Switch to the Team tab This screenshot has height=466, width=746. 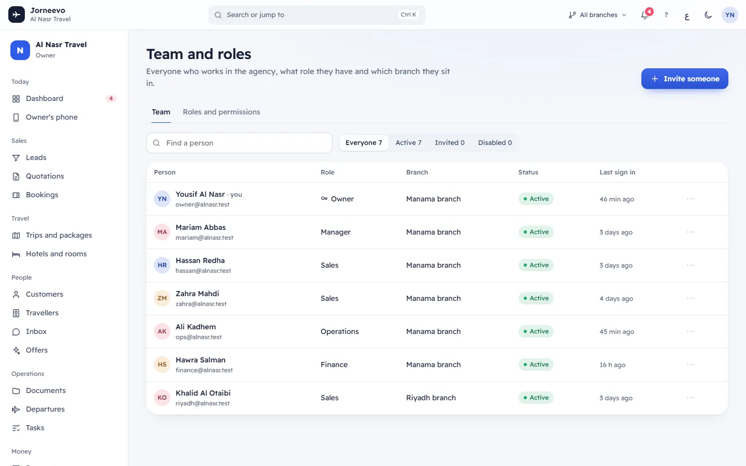pos(161,112)
